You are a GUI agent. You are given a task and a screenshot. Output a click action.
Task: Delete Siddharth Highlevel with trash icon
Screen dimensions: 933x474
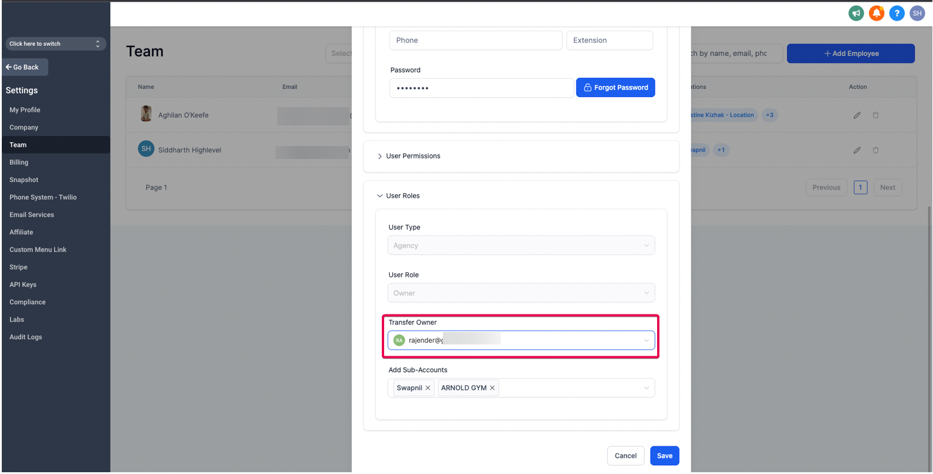(875, 150)
